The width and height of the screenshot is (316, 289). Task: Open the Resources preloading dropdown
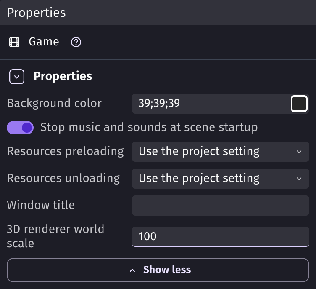(x=221, y=152)
